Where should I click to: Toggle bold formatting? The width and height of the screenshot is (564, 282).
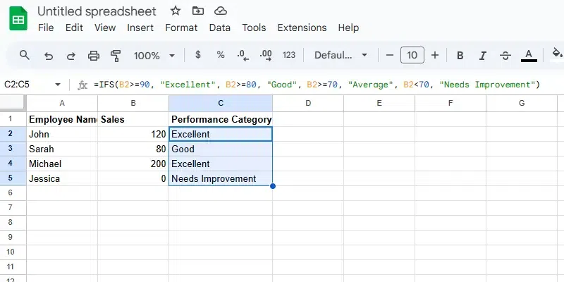tap(460, 55)
